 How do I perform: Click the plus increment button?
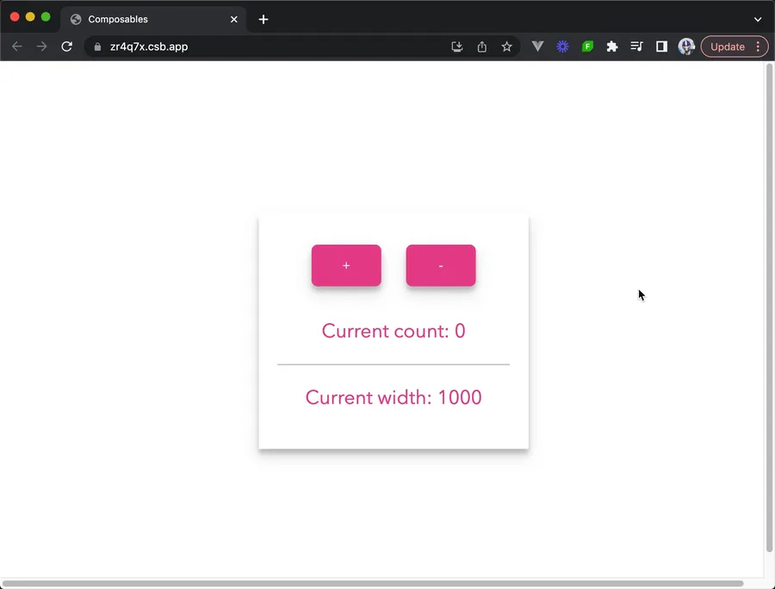346,265
